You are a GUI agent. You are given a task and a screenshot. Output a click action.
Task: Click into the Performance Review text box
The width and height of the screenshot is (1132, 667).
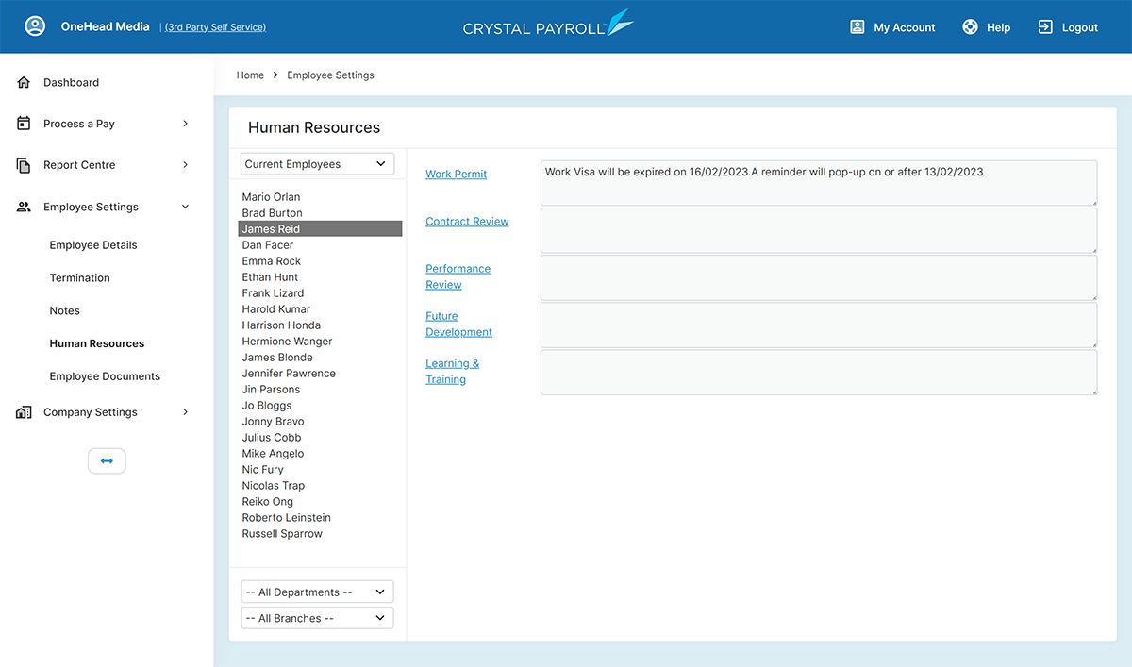coord(819,277)
